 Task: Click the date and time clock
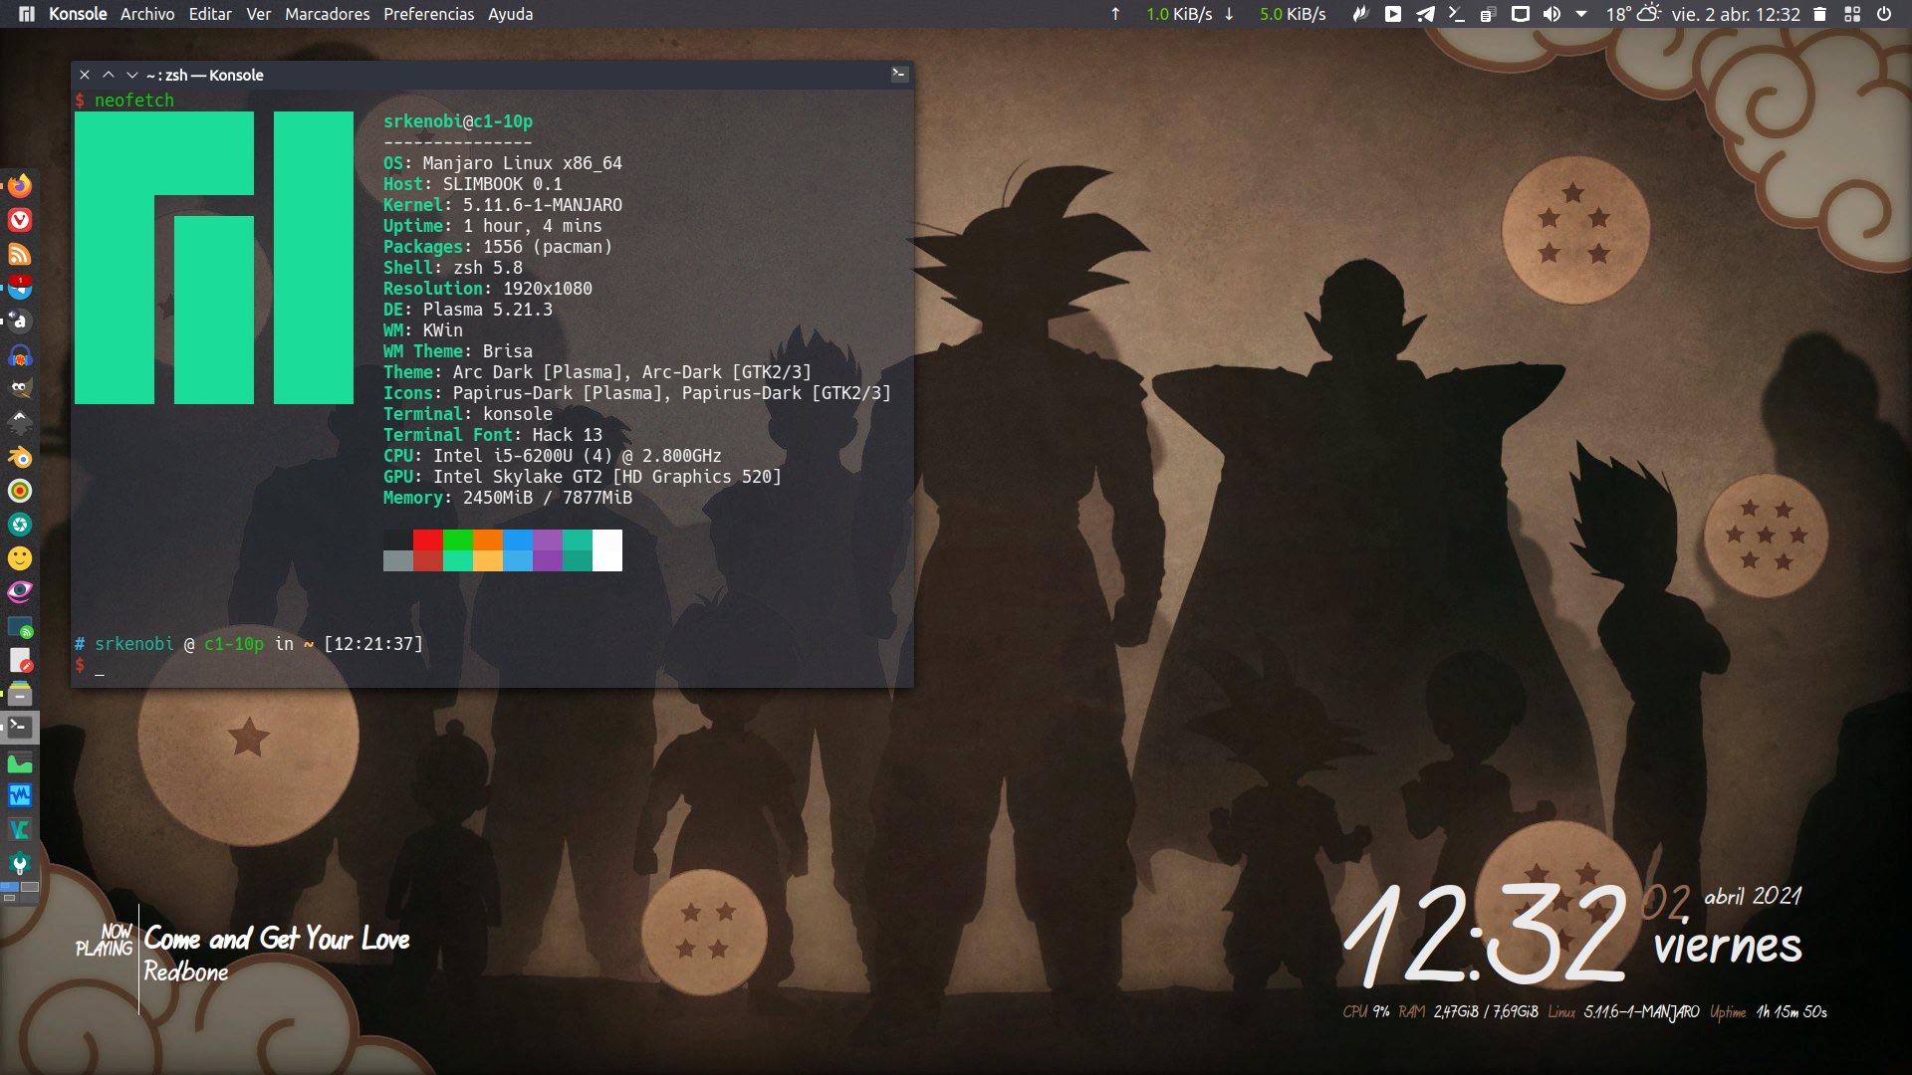[x=1736, y=14]
